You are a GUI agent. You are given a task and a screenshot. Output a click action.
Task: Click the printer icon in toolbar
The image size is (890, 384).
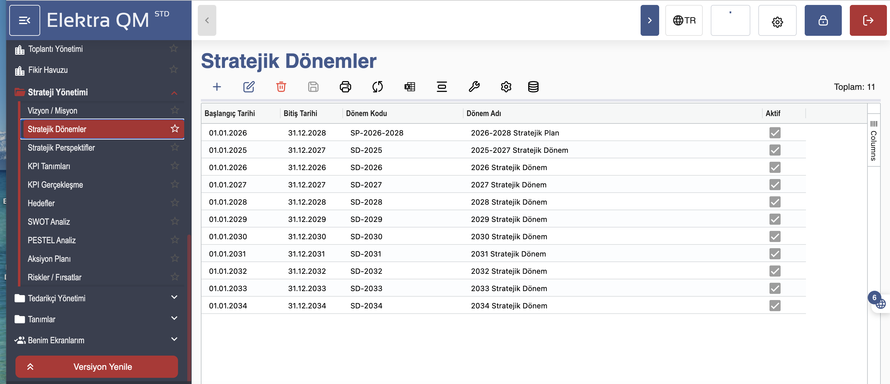(345, 87)
